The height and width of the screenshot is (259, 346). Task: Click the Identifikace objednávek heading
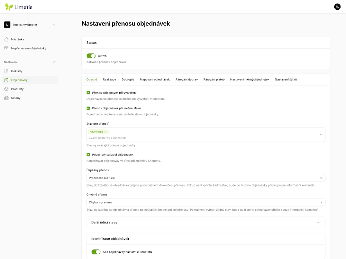pyautogui.click(x=110, y=239)
